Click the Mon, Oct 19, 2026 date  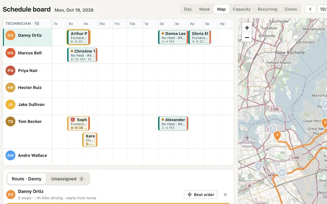tap(74, 10)
